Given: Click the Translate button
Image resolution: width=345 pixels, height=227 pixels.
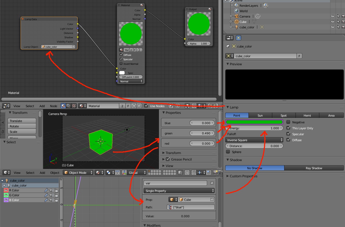Looking at the screenshot, I should [x=22, y=121].
